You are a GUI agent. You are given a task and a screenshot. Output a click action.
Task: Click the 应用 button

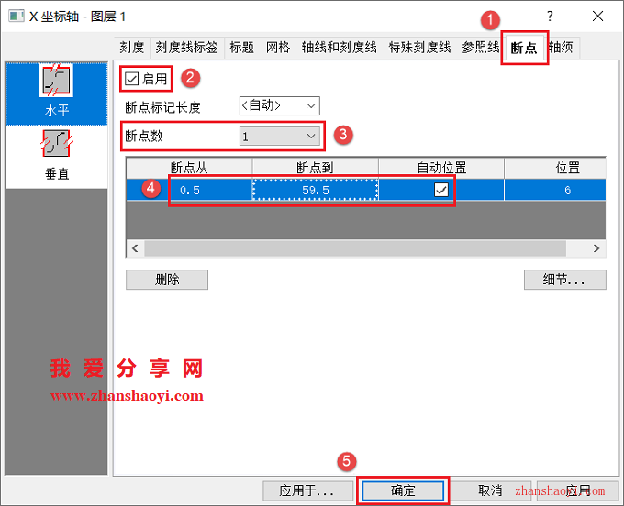[x=578, y=491]
